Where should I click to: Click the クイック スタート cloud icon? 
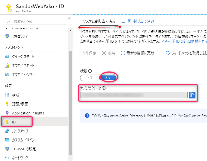pyautogui.click(x=7, y=57)
